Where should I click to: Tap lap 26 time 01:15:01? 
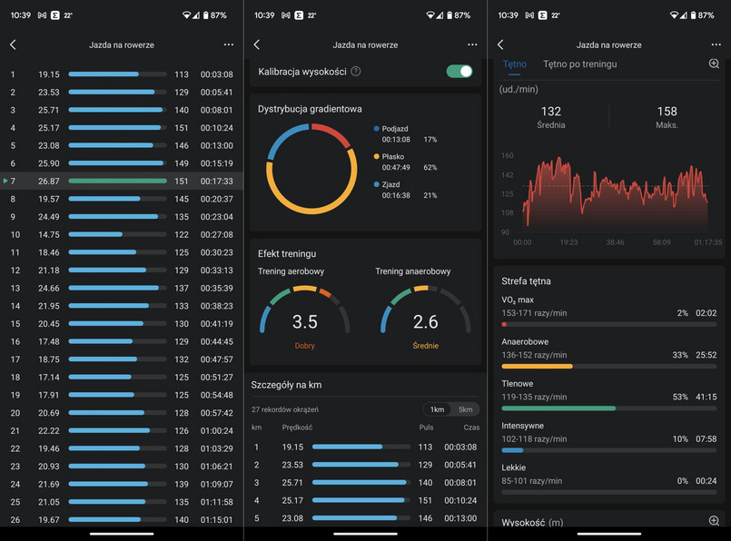[217, 520]
